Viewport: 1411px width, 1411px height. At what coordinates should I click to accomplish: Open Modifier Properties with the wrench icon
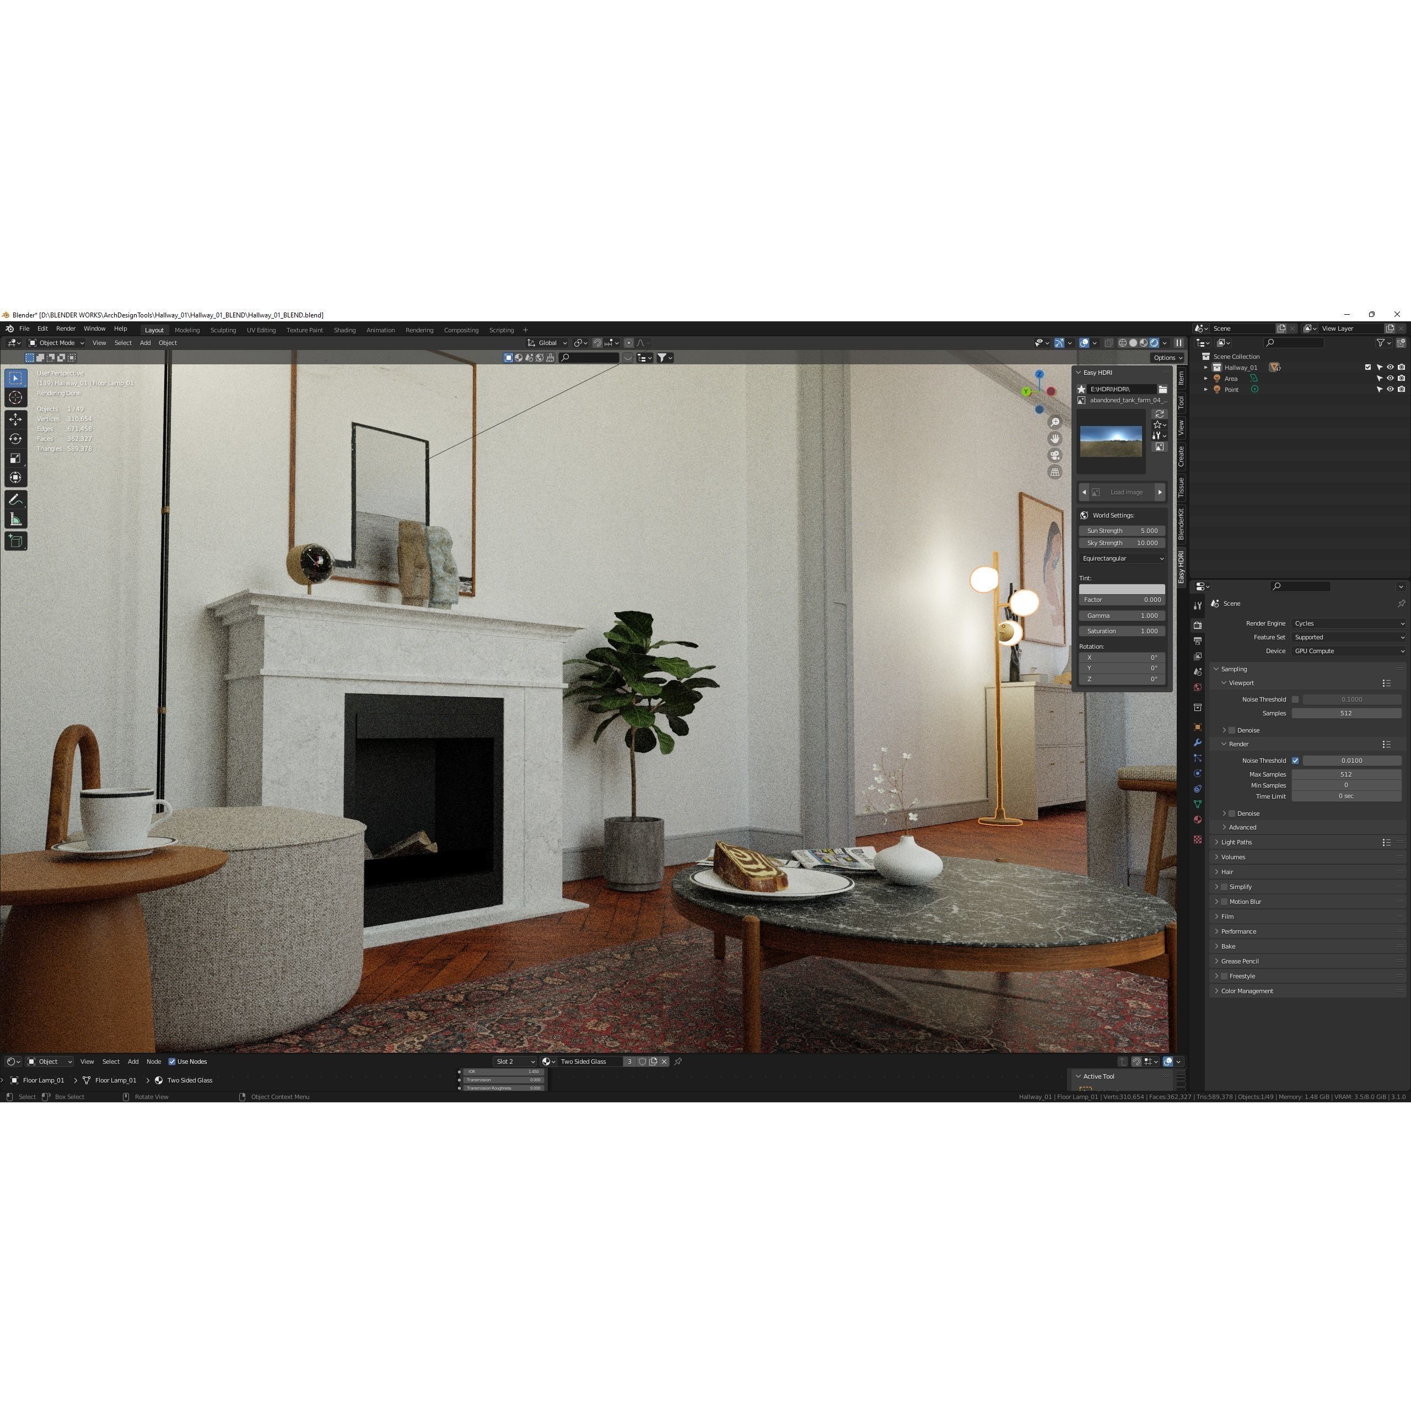pyautogui.click(x=1198, y=742)
